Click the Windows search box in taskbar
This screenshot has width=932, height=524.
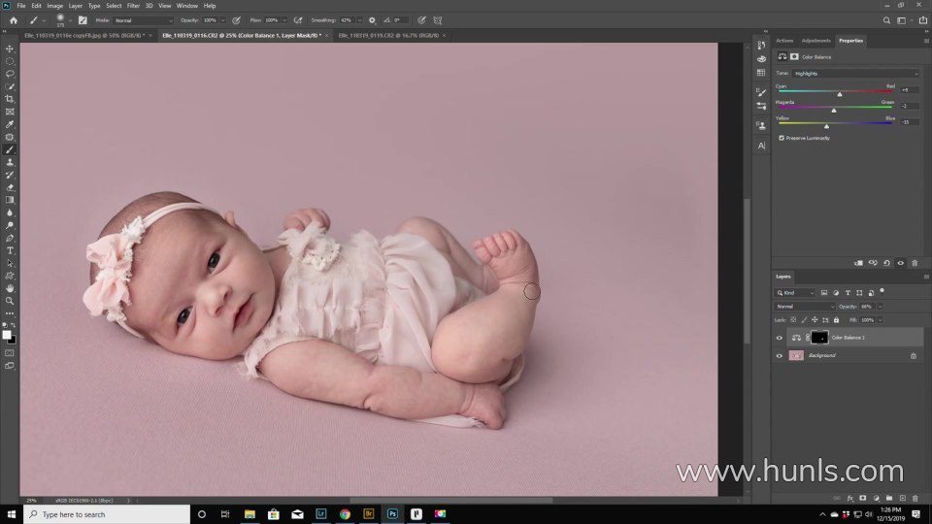click(107, 514)
